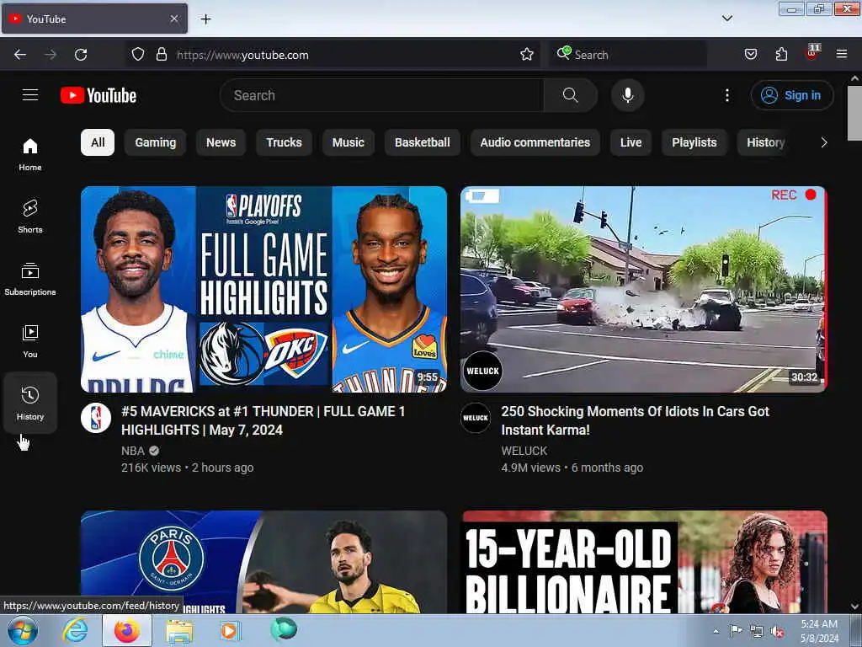Viewport: 862px width, 647px height.
Task: Click the taskbar clock showing 5:24 AM
Action: tap(819, 631)
